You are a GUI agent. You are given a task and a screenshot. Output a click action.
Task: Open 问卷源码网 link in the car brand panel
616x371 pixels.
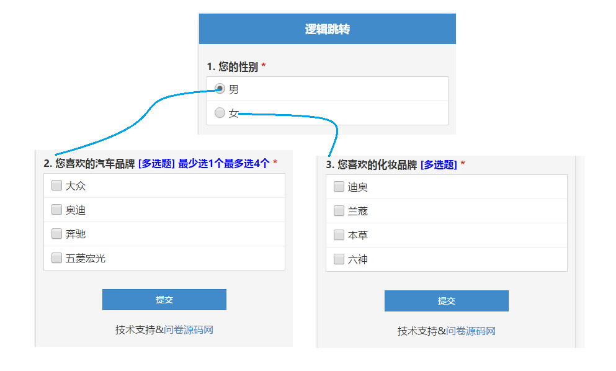(x=189, y=329)
